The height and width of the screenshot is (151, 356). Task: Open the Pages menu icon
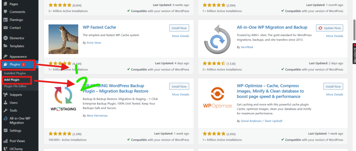point(6,4)
